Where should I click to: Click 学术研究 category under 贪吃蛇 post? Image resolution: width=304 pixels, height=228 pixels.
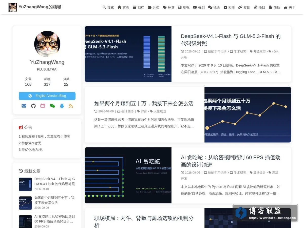[x=240, y=173]
